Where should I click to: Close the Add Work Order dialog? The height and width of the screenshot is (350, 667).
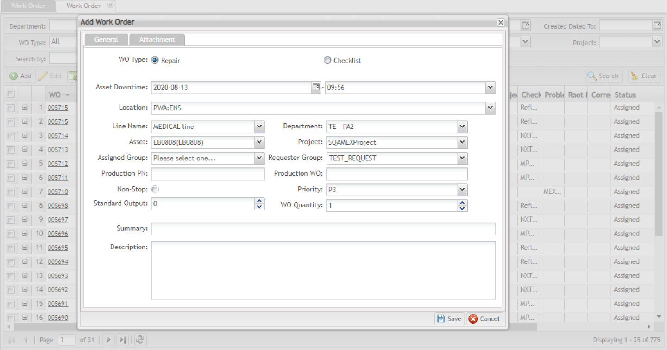(x=500, y=22)
